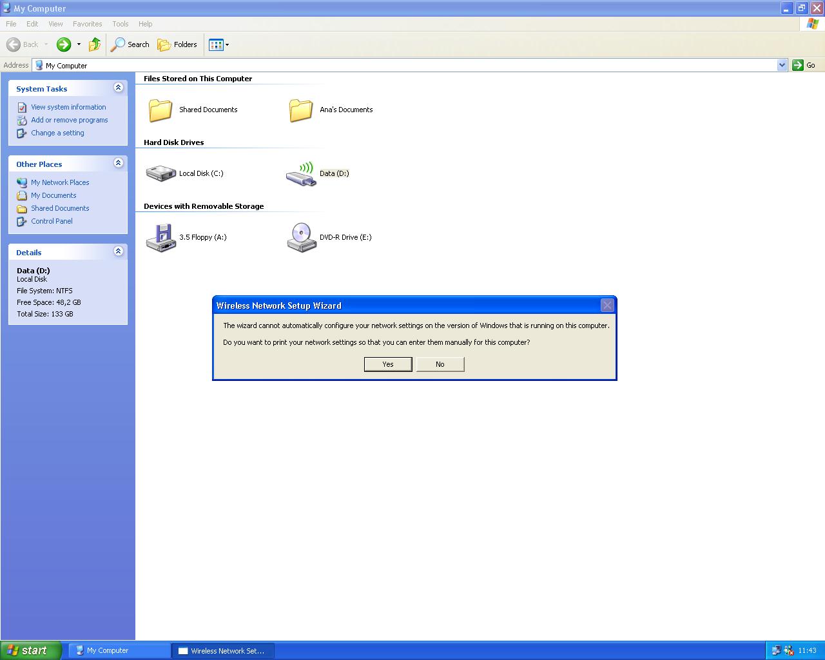
Task: Open the Local Disk (C:) drive icon
Action: [161, 173]
